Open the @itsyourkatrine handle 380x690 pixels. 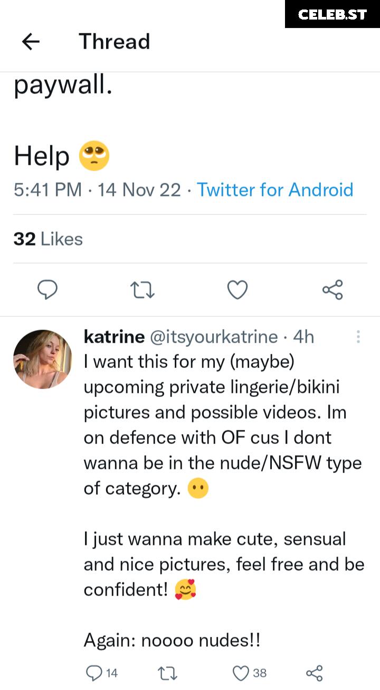tap(214, 337)
